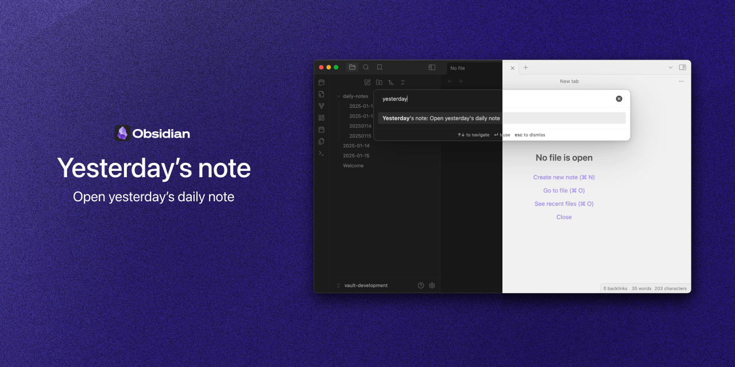Collapse all folders with the collapse icon
Viewport: 735px width, 367px height.
(403, 82)
